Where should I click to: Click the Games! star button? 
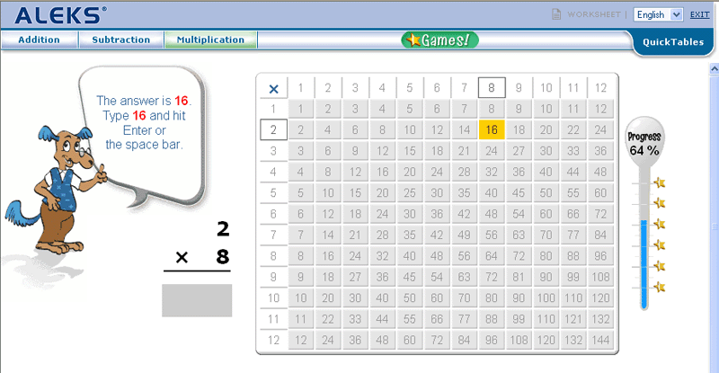coord(439,40)
